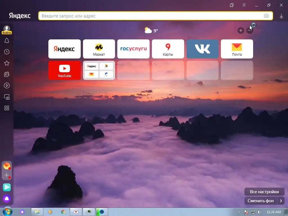Click the 11:24 AM clock
The height and width of the screenshot is (216, 288).
(273, 212)
